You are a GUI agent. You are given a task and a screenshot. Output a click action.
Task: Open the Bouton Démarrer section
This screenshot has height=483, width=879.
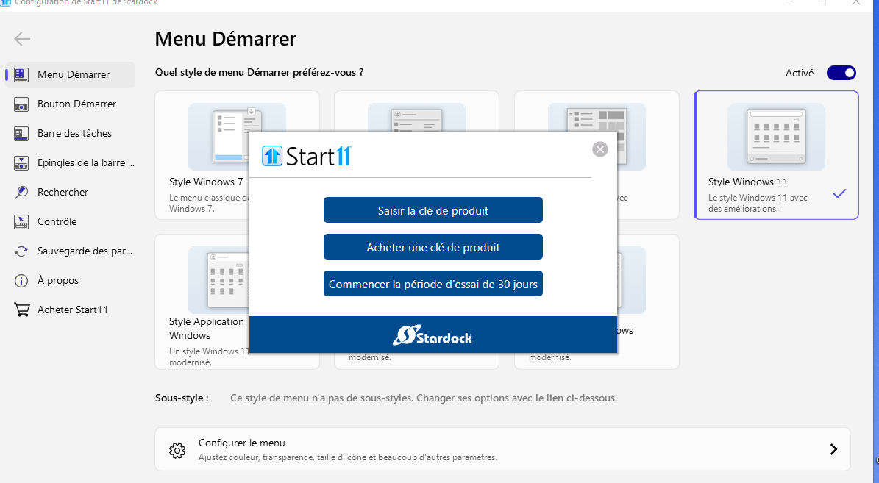70,104
